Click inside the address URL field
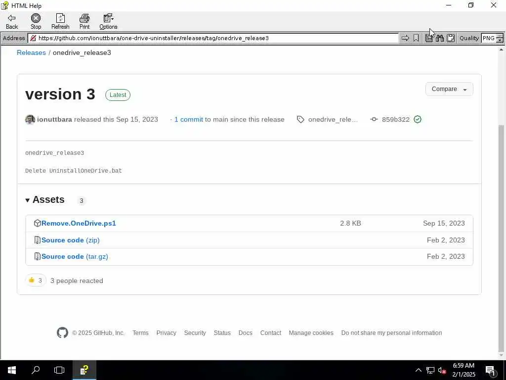506x380 pixels. pyautogui.click(x=213, y=38)
